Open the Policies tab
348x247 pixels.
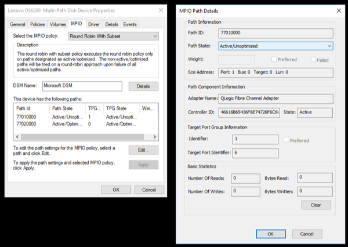point(37,24)
